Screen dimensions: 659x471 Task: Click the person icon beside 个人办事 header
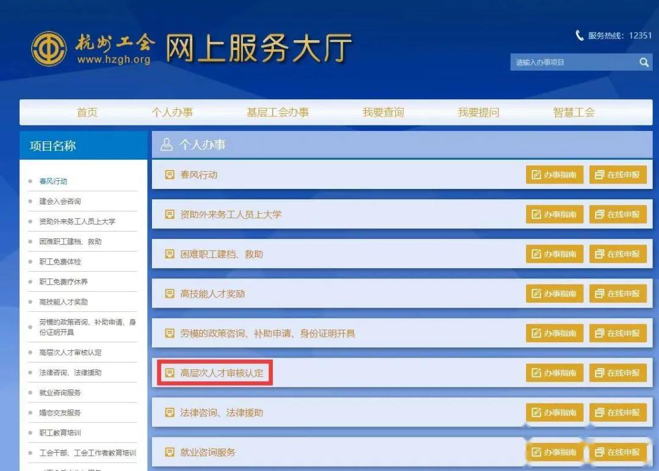click(x=167, y=145)
